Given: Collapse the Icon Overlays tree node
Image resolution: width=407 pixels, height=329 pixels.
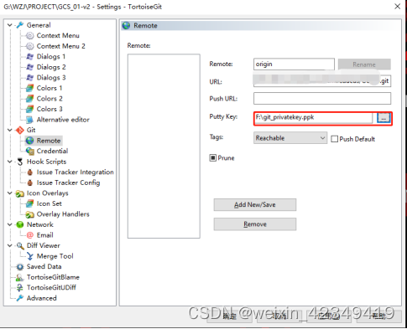Looking at the screenshot, I should (x=10, y=193).
